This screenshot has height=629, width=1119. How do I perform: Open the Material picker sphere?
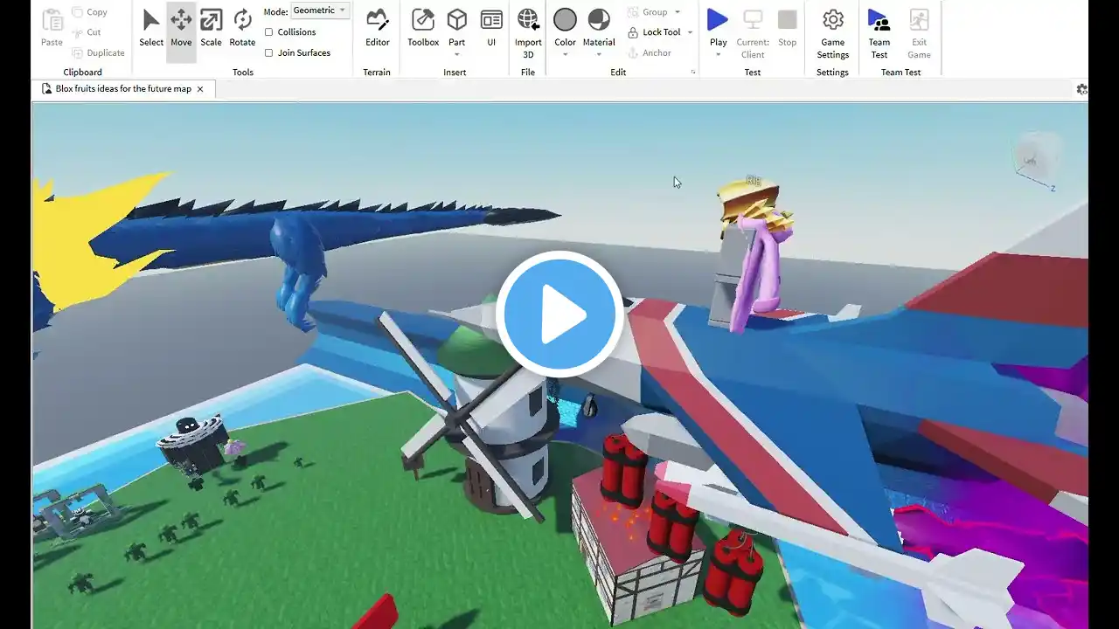click(599, 21)
